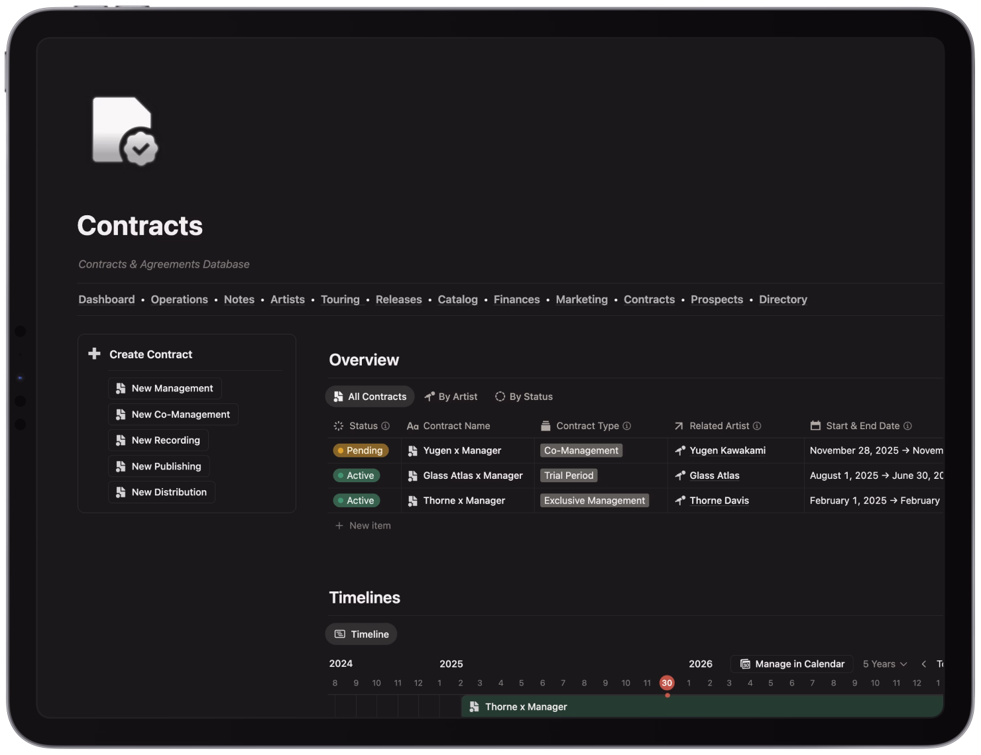This screenshot has width=981, height=755.
Task: Open the Prospects navigation link
Action: (x=717, y=299)
